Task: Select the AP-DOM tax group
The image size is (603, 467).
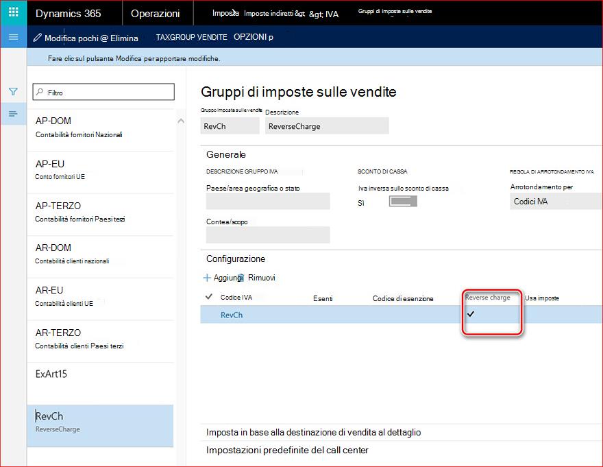Action: tap(100, 130)
